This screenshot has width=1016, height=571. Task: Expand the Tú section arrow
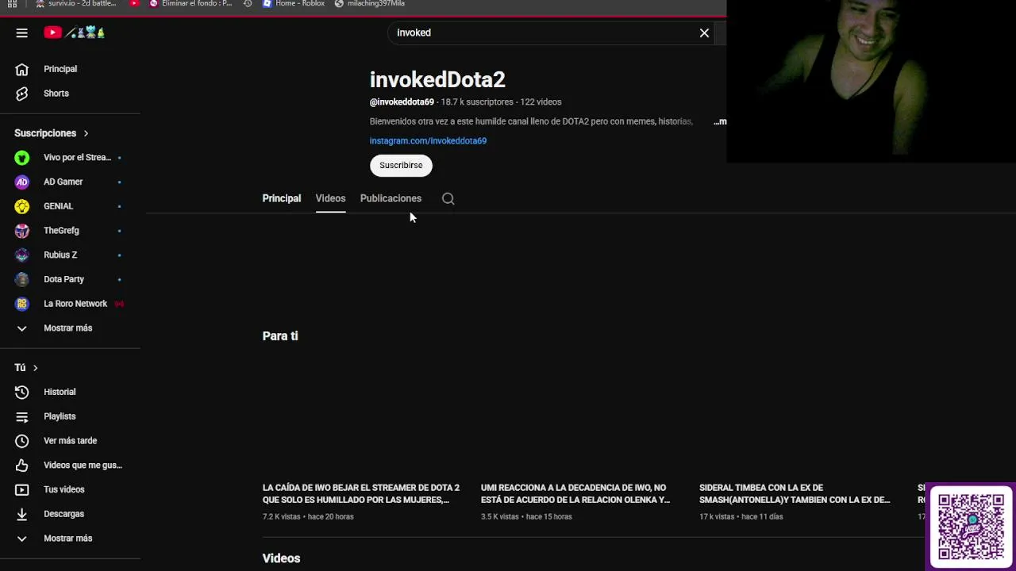[35, 368]
